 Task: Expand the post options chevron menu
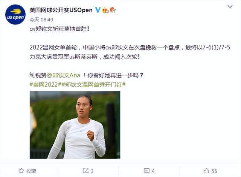point(230,7)
